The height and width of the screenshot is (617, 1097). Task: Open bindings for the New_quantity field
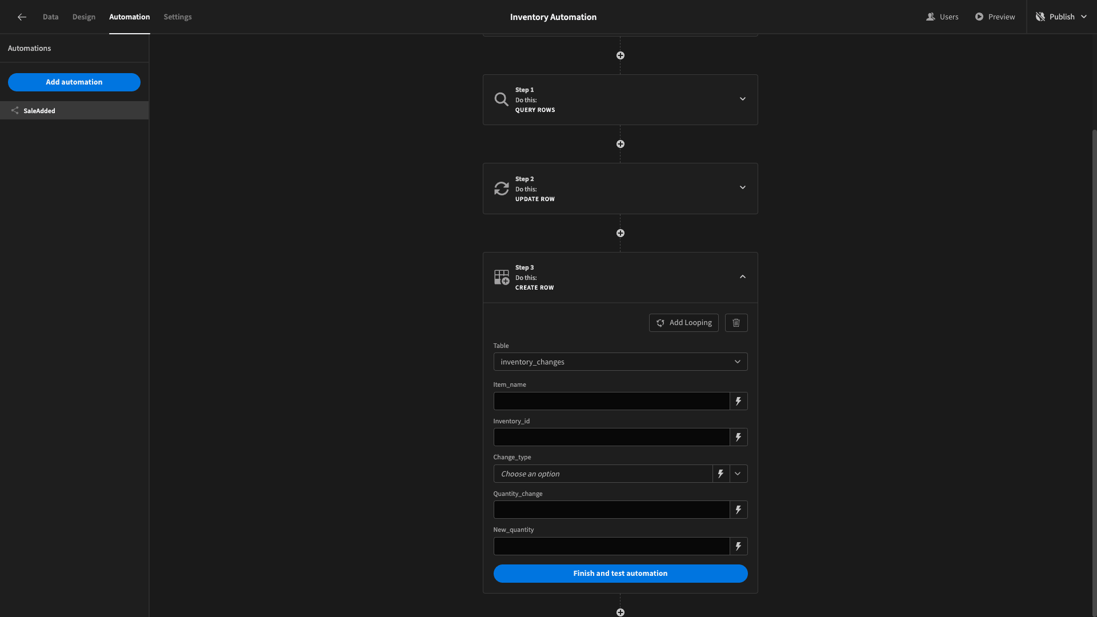coord(739,546)
